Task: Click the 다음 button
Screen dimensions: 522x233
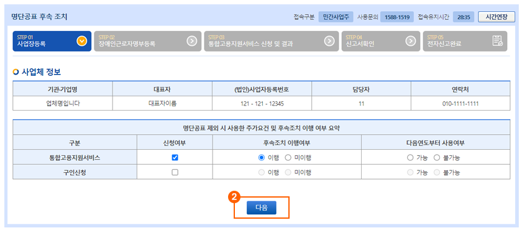Action: tap(262, 208)
